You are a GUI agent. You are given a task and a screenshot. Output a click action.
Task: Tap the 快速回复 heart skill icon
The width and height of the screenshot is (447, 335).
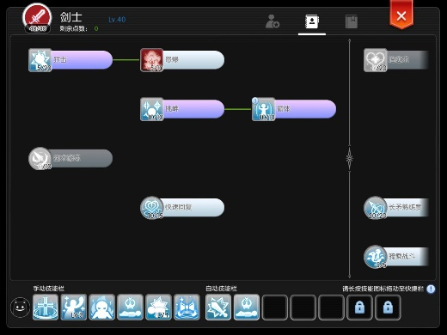(x=152, y=208)
